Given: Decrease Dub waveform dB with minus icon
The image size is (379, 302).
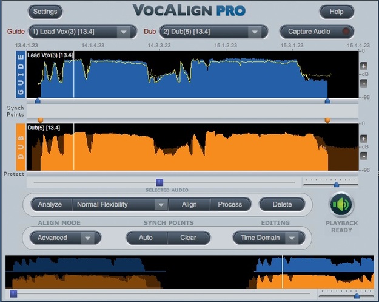Looking at the screenshot, I should (x=364, y=156).
